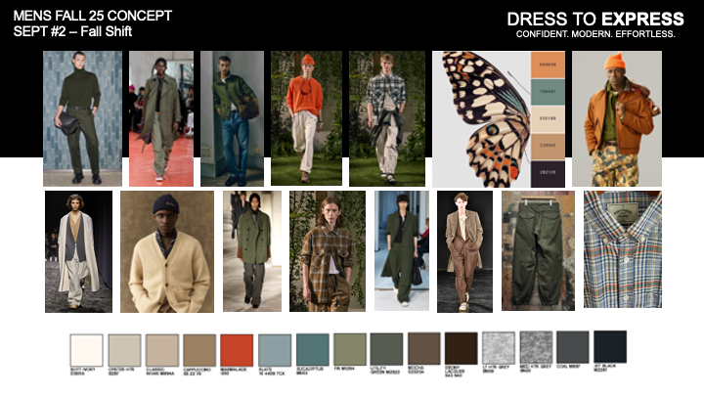Pick the Classic Khaki swatch
Viewport: 704px width, 396px height.
(162, 350)
